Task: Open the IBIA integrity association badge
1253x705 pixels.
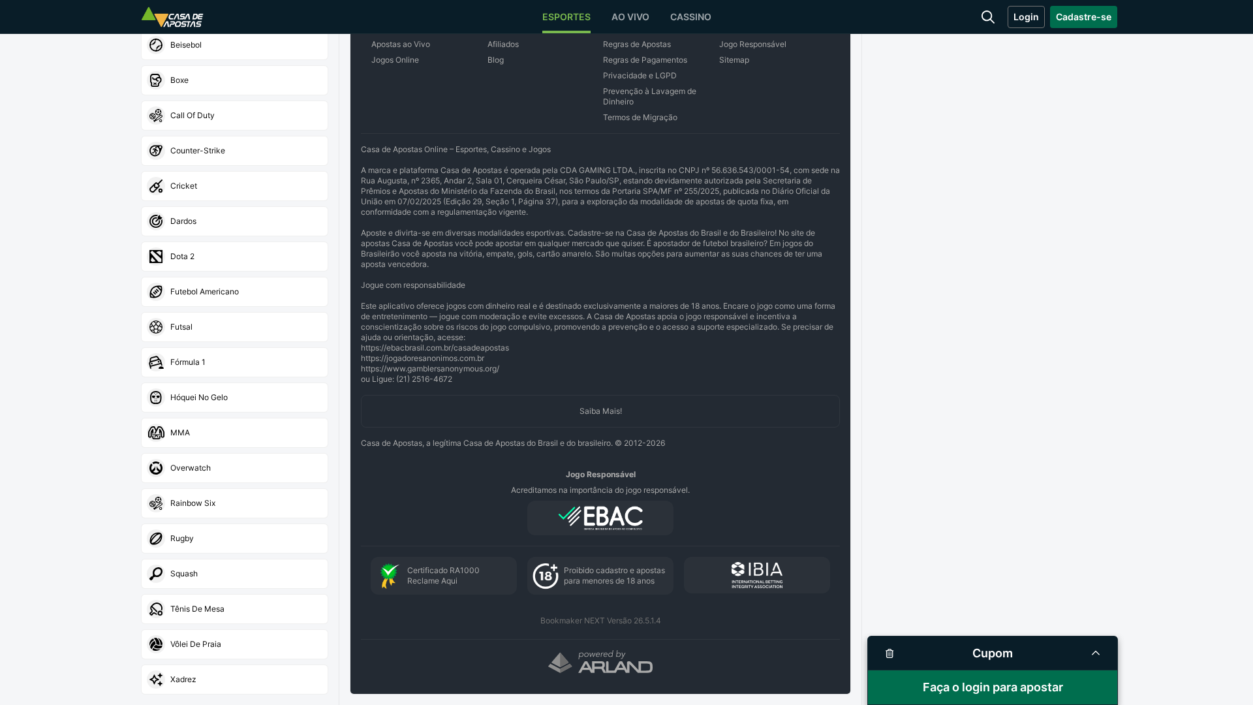Action: coord(757,575)
